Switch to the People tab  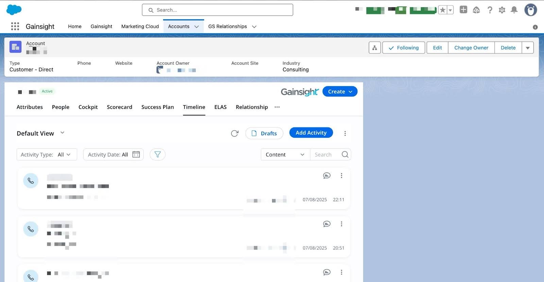61,107
